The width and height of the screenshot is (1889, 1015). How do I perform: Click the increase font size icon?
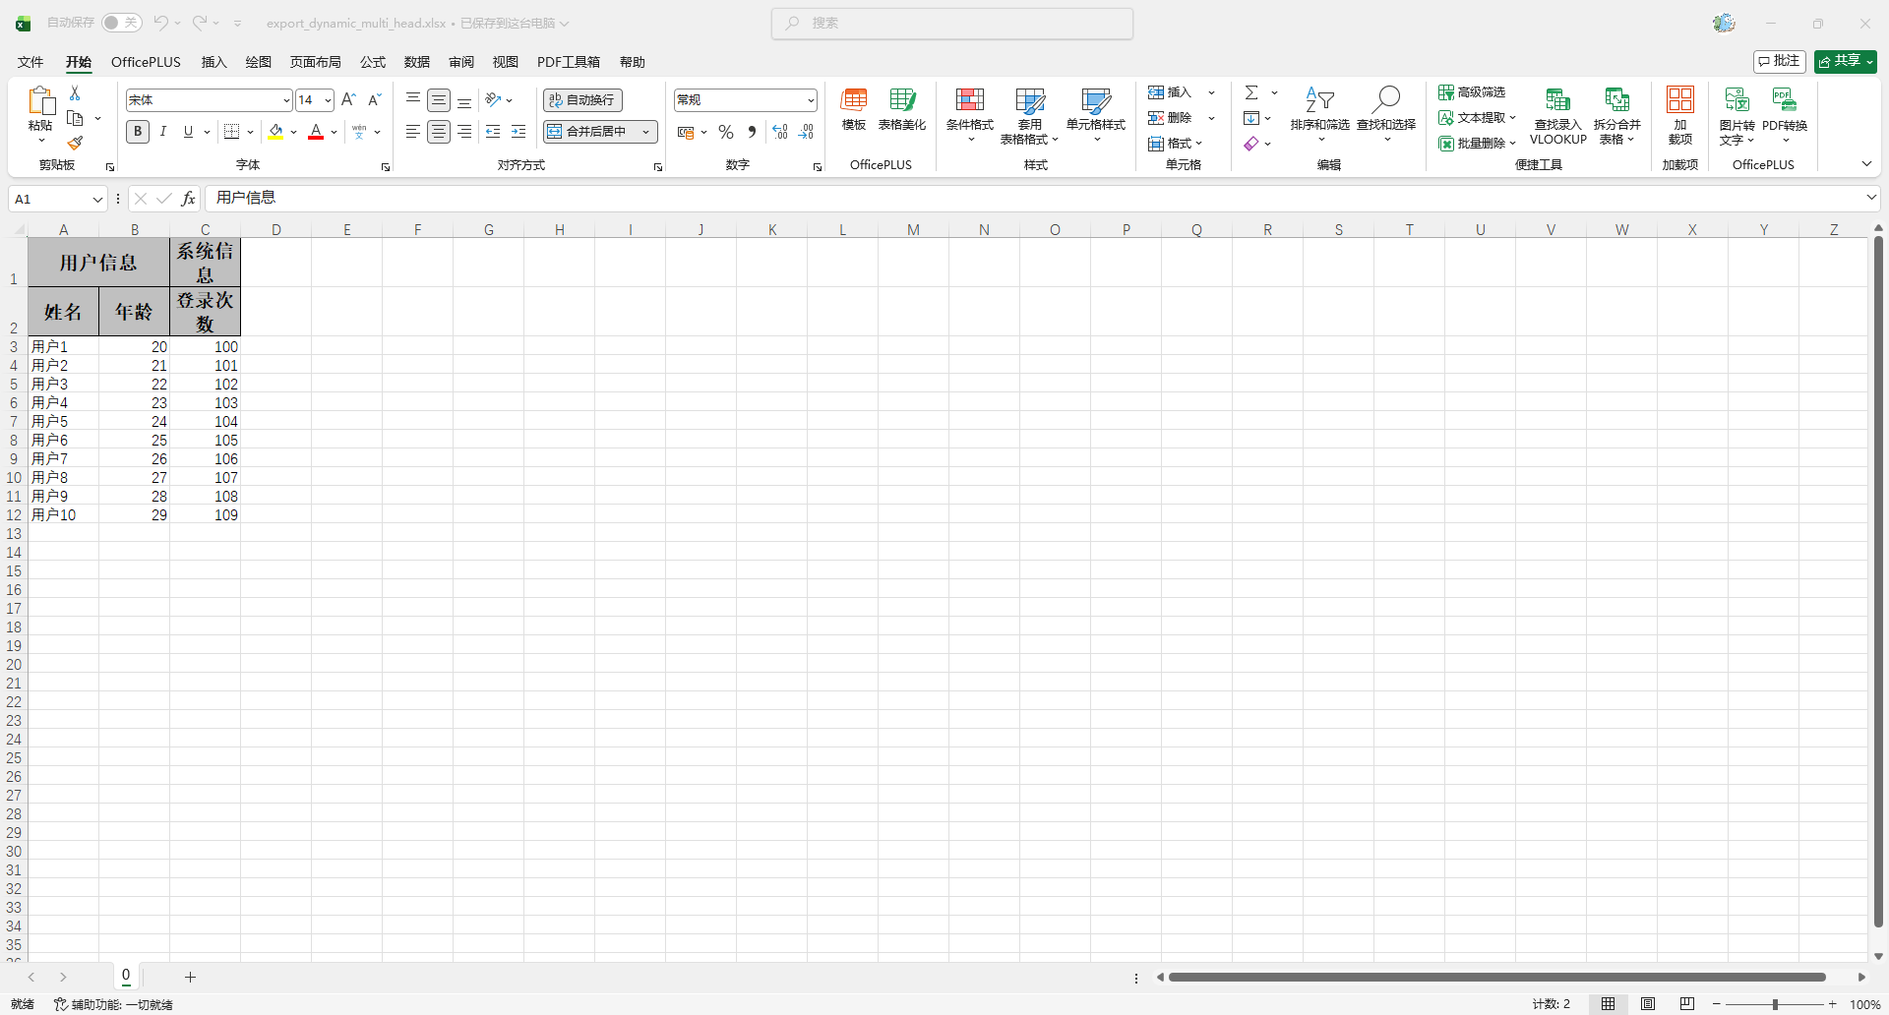coord(348,100)
